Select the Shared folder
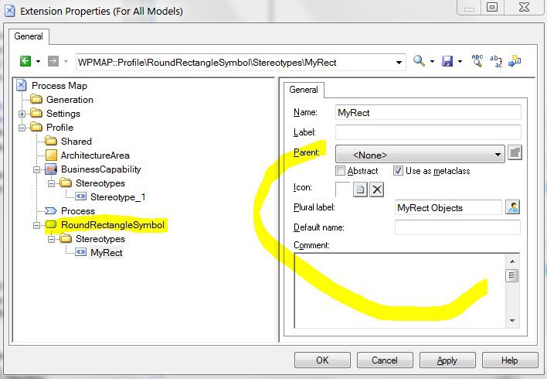This screenshot has width=547, height=379. pyautogui.click(x=76, y=142)
